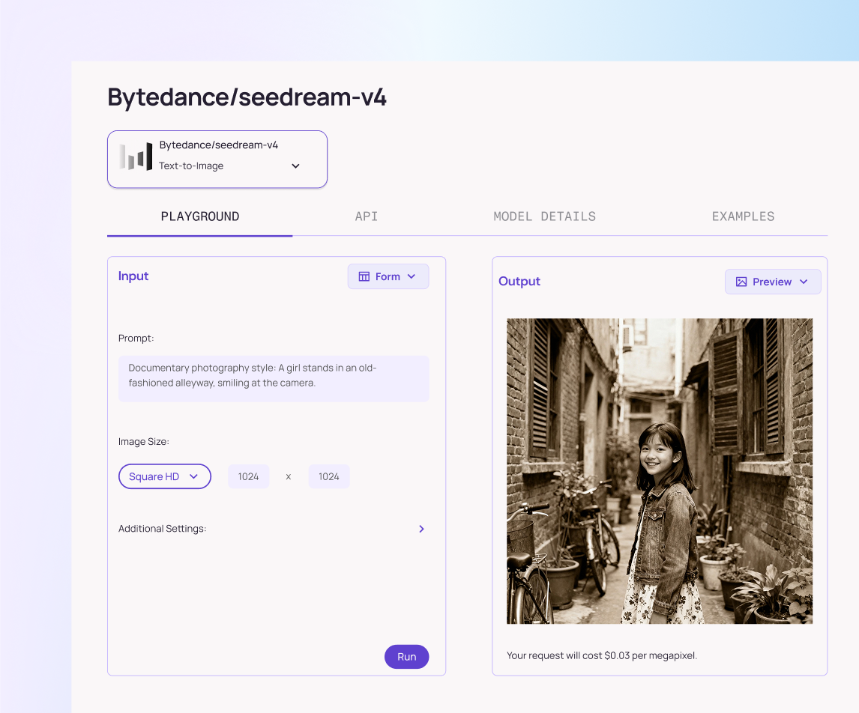Expand Additional Settings with the arrow

pyautogui.click(x=421, y=529)
